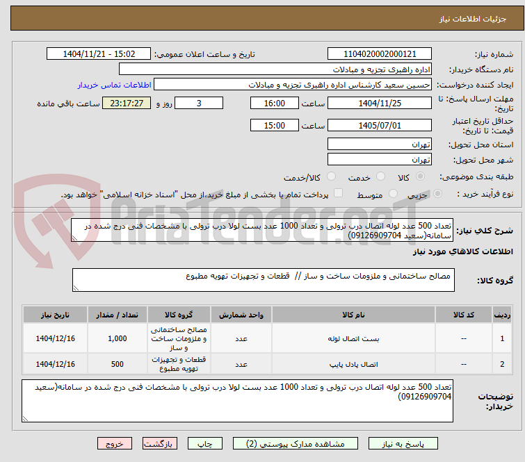Click the استان محل تحویل field تهران
Screen dimensions: 525x462
(380, 145)
